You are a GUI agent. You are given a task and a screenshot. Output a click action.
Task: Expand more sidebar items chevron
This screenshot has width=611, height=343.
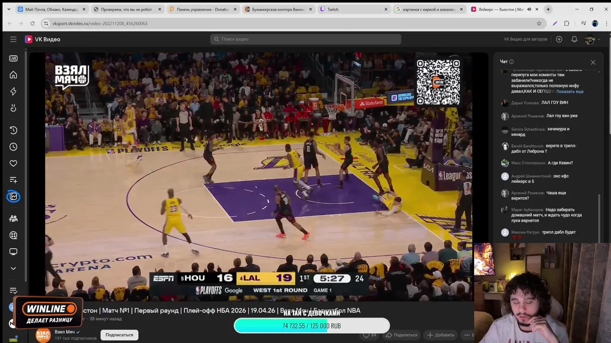pyautogui.click(x=13, y=268)
